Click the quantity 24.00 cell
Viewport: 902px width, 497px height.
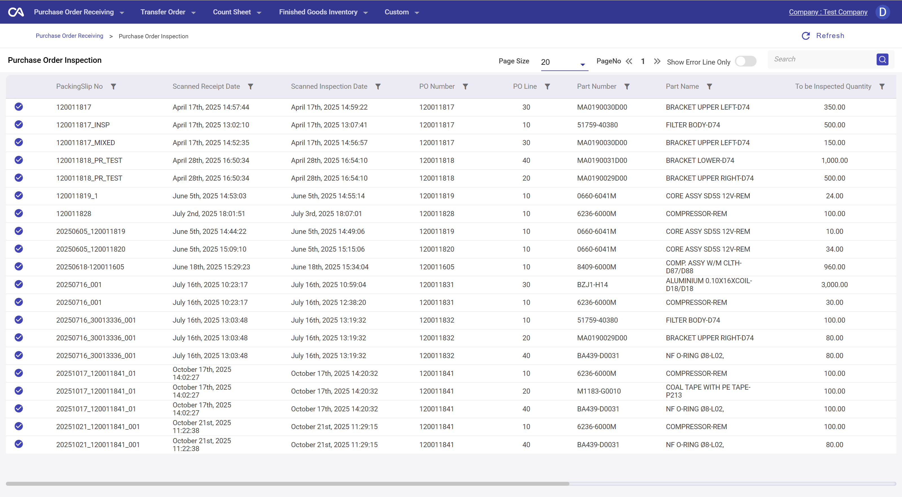[834, 196]
